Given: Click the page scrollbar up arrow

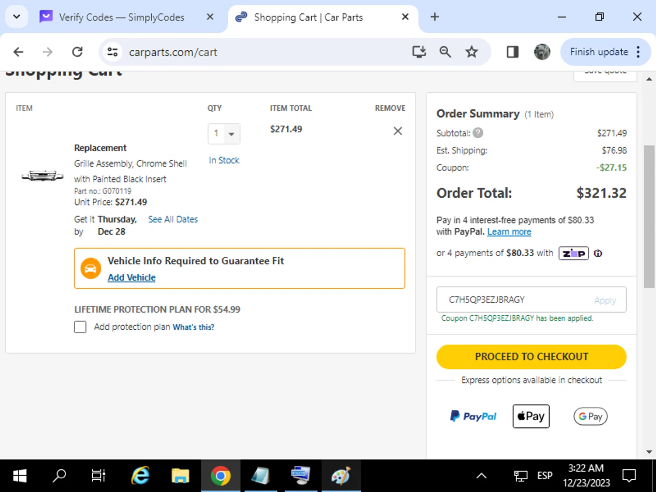Looking at the screenshot, I should pos(649,79).
